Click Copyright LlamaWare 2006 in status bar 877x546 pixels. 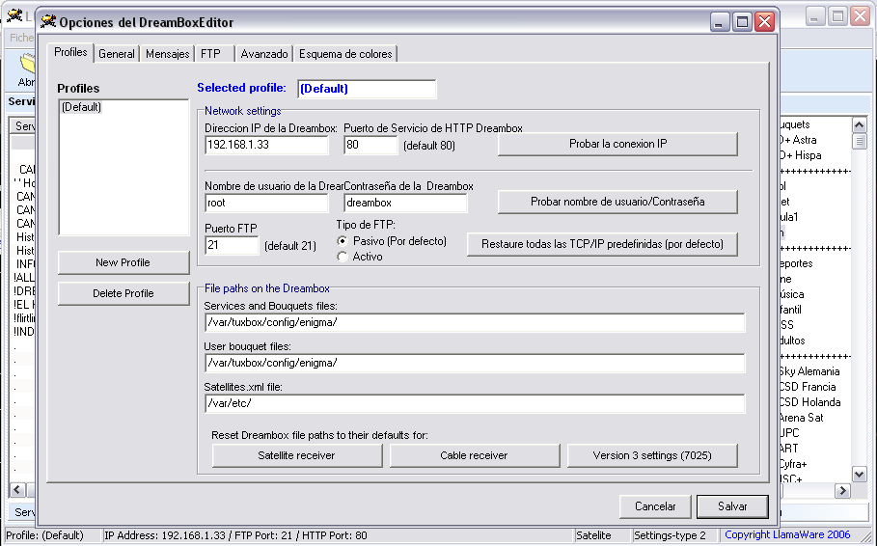click(x=787, y=534)
